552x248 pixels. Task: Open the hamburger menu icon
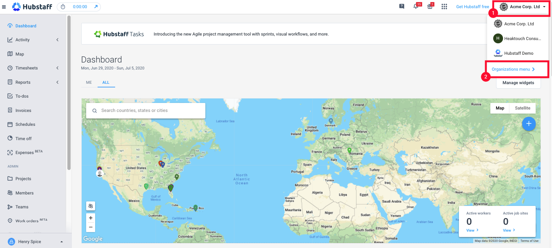(4, 7)
